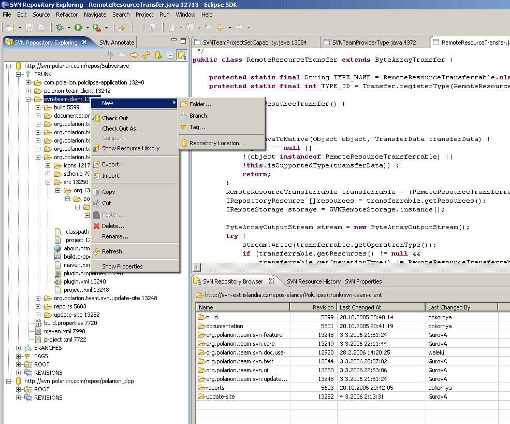Click the Collapse All icon in SVN view toolbar
The width and height of the screenshot is (510, 424).
click(170, 55)
